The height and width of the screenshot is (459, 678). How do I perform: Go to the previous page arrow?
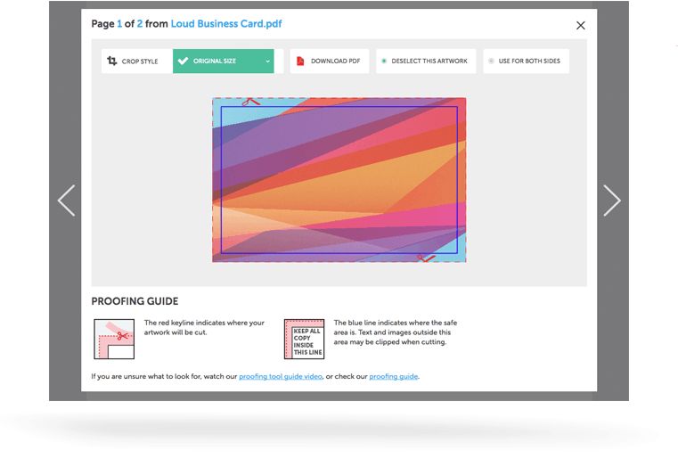click(67, 201)
